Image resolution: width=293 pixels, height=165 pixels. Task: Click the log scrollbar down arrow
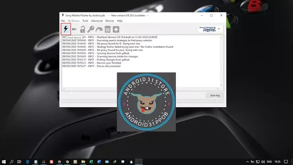point(222,85)
